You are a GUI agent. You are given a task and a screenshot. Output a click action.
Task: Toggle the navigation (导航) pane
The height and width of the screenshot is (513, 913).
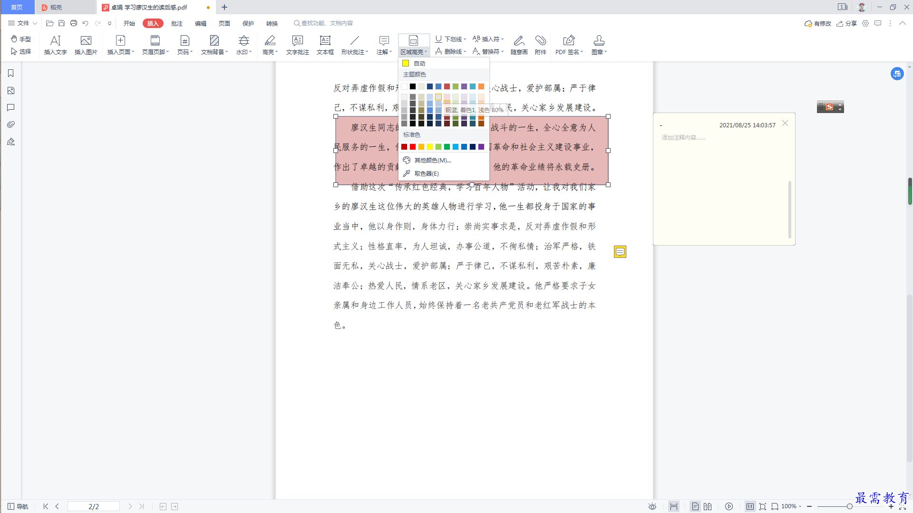click(x=18, y=506)
